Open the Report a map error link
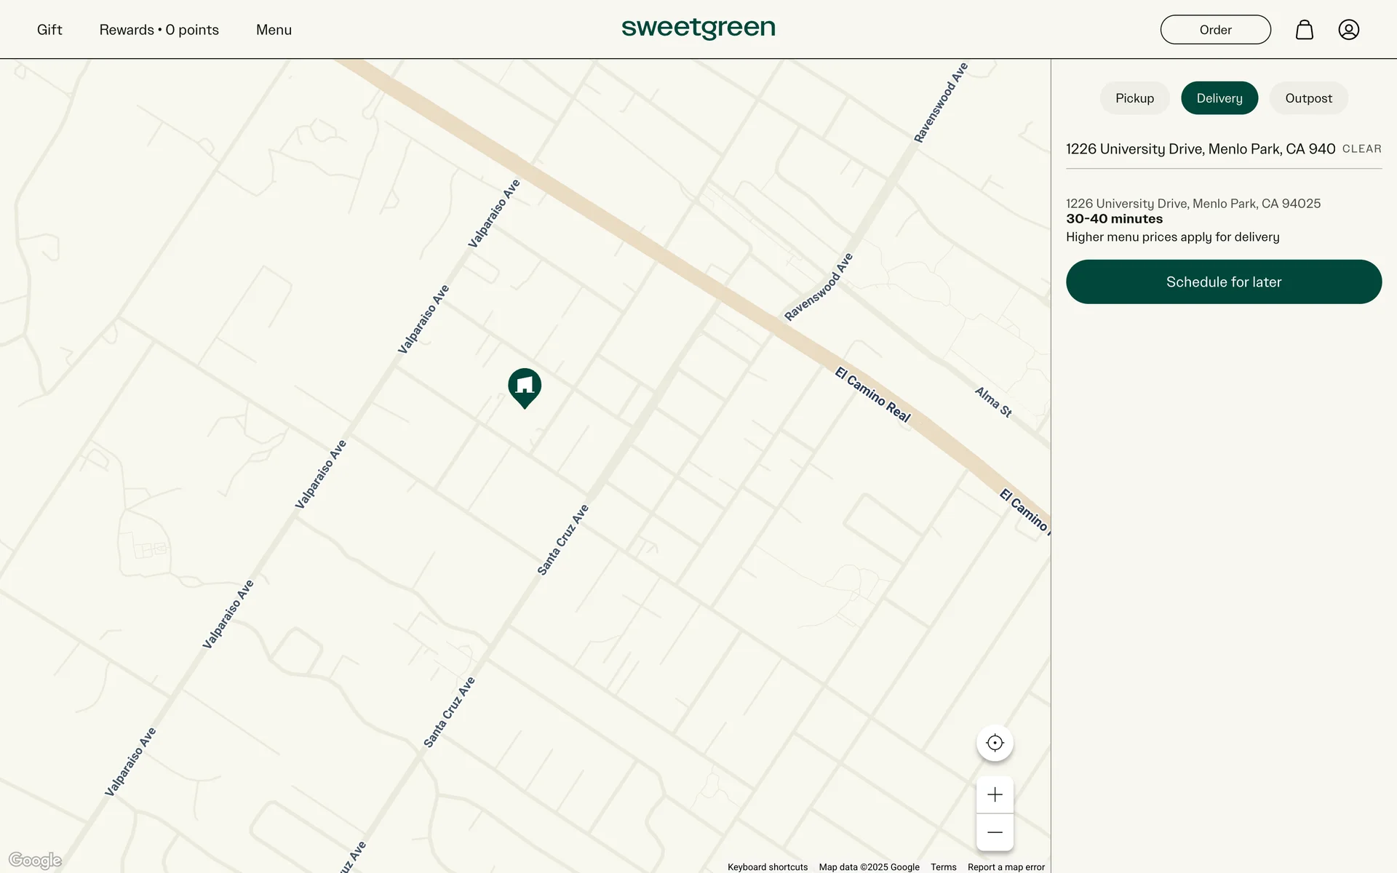1397x873 pixels. coord(1006,867)
